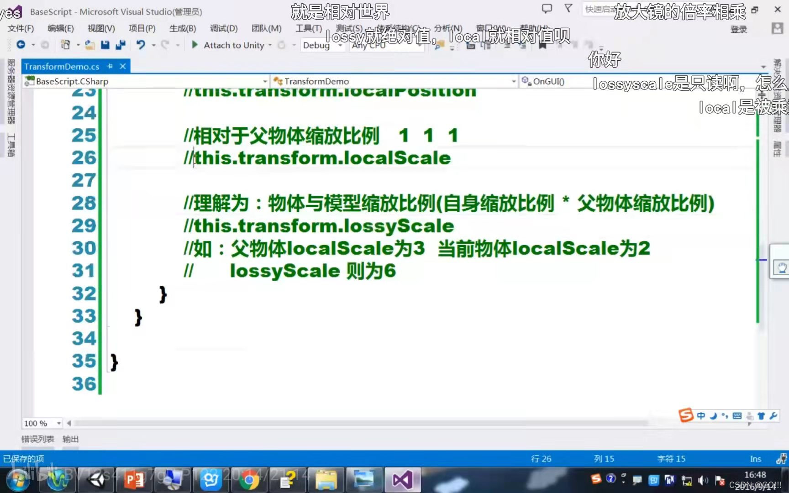Viewport: 789px width, 493px height.
Task: Click the Find in Files toolbar icon
Action: click(x=439, y=45)
